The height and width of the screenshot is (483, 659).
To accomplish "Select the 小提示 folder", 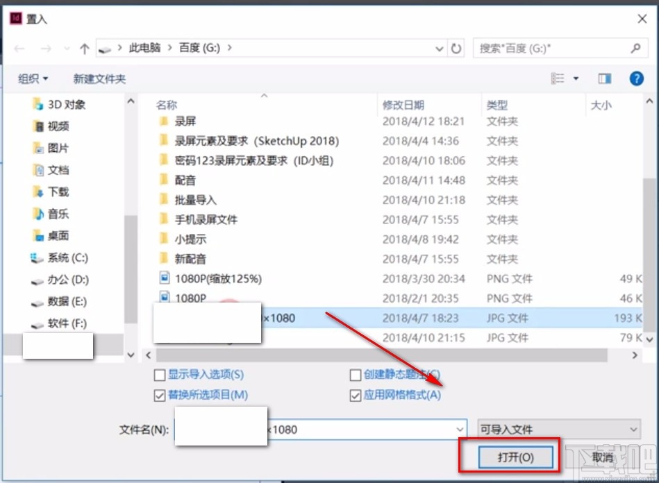I will 183,239.
